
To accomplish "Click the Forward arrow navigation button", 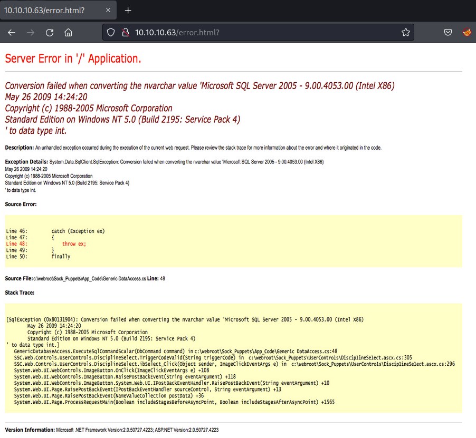I will [31, 32].
